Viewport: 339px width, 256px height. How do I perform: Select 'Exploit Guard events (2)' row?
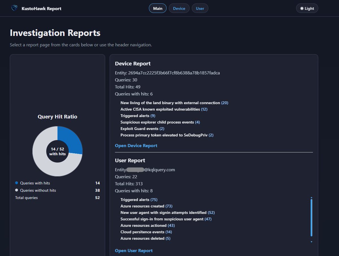(x=142, y=129)
